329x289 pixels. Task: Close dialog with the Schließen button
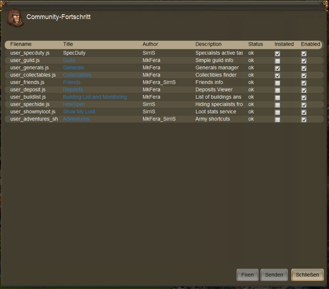coord(307,275)
